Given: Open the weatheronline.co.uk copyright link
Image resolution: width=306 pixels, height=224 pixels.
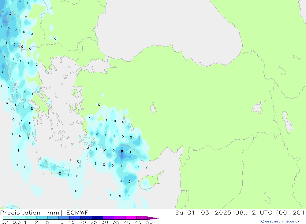Looking at the screenshot, I should pyautogui.click(x=280, y=221).
